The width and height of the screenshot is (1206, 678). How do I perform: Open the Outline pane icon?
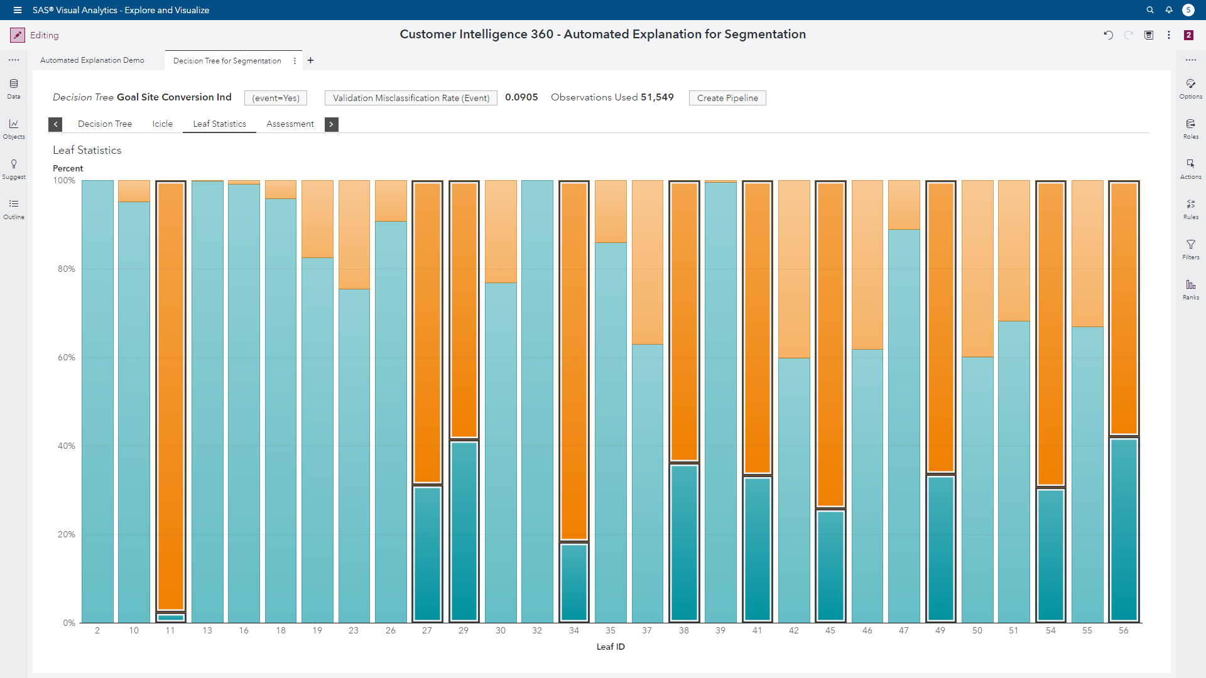(14, 204)
